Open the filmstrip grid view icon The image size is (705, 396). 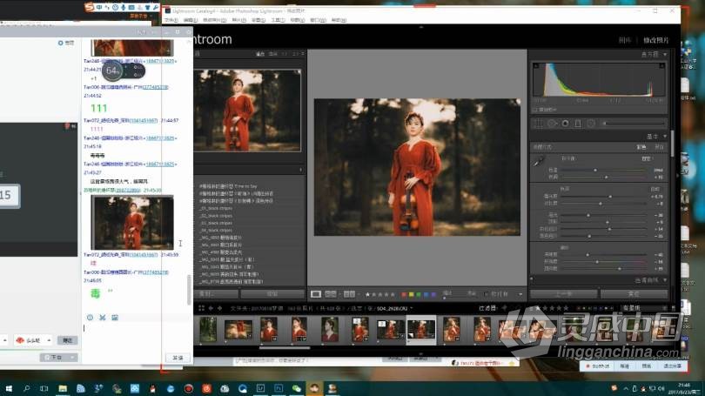click(x=201, y=308)
